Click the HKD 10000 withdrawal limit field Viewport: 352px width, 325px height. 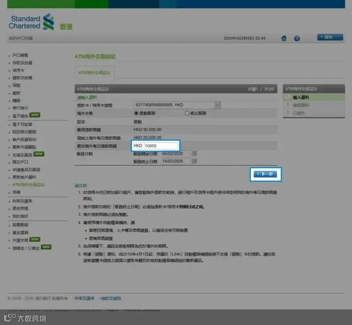(161, 146)
